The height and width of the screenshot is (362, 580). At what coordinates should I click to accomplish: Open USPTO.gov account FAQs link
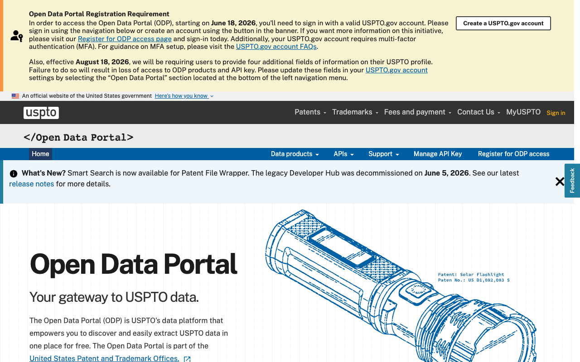pyautogui.click(x=276, y=47)
